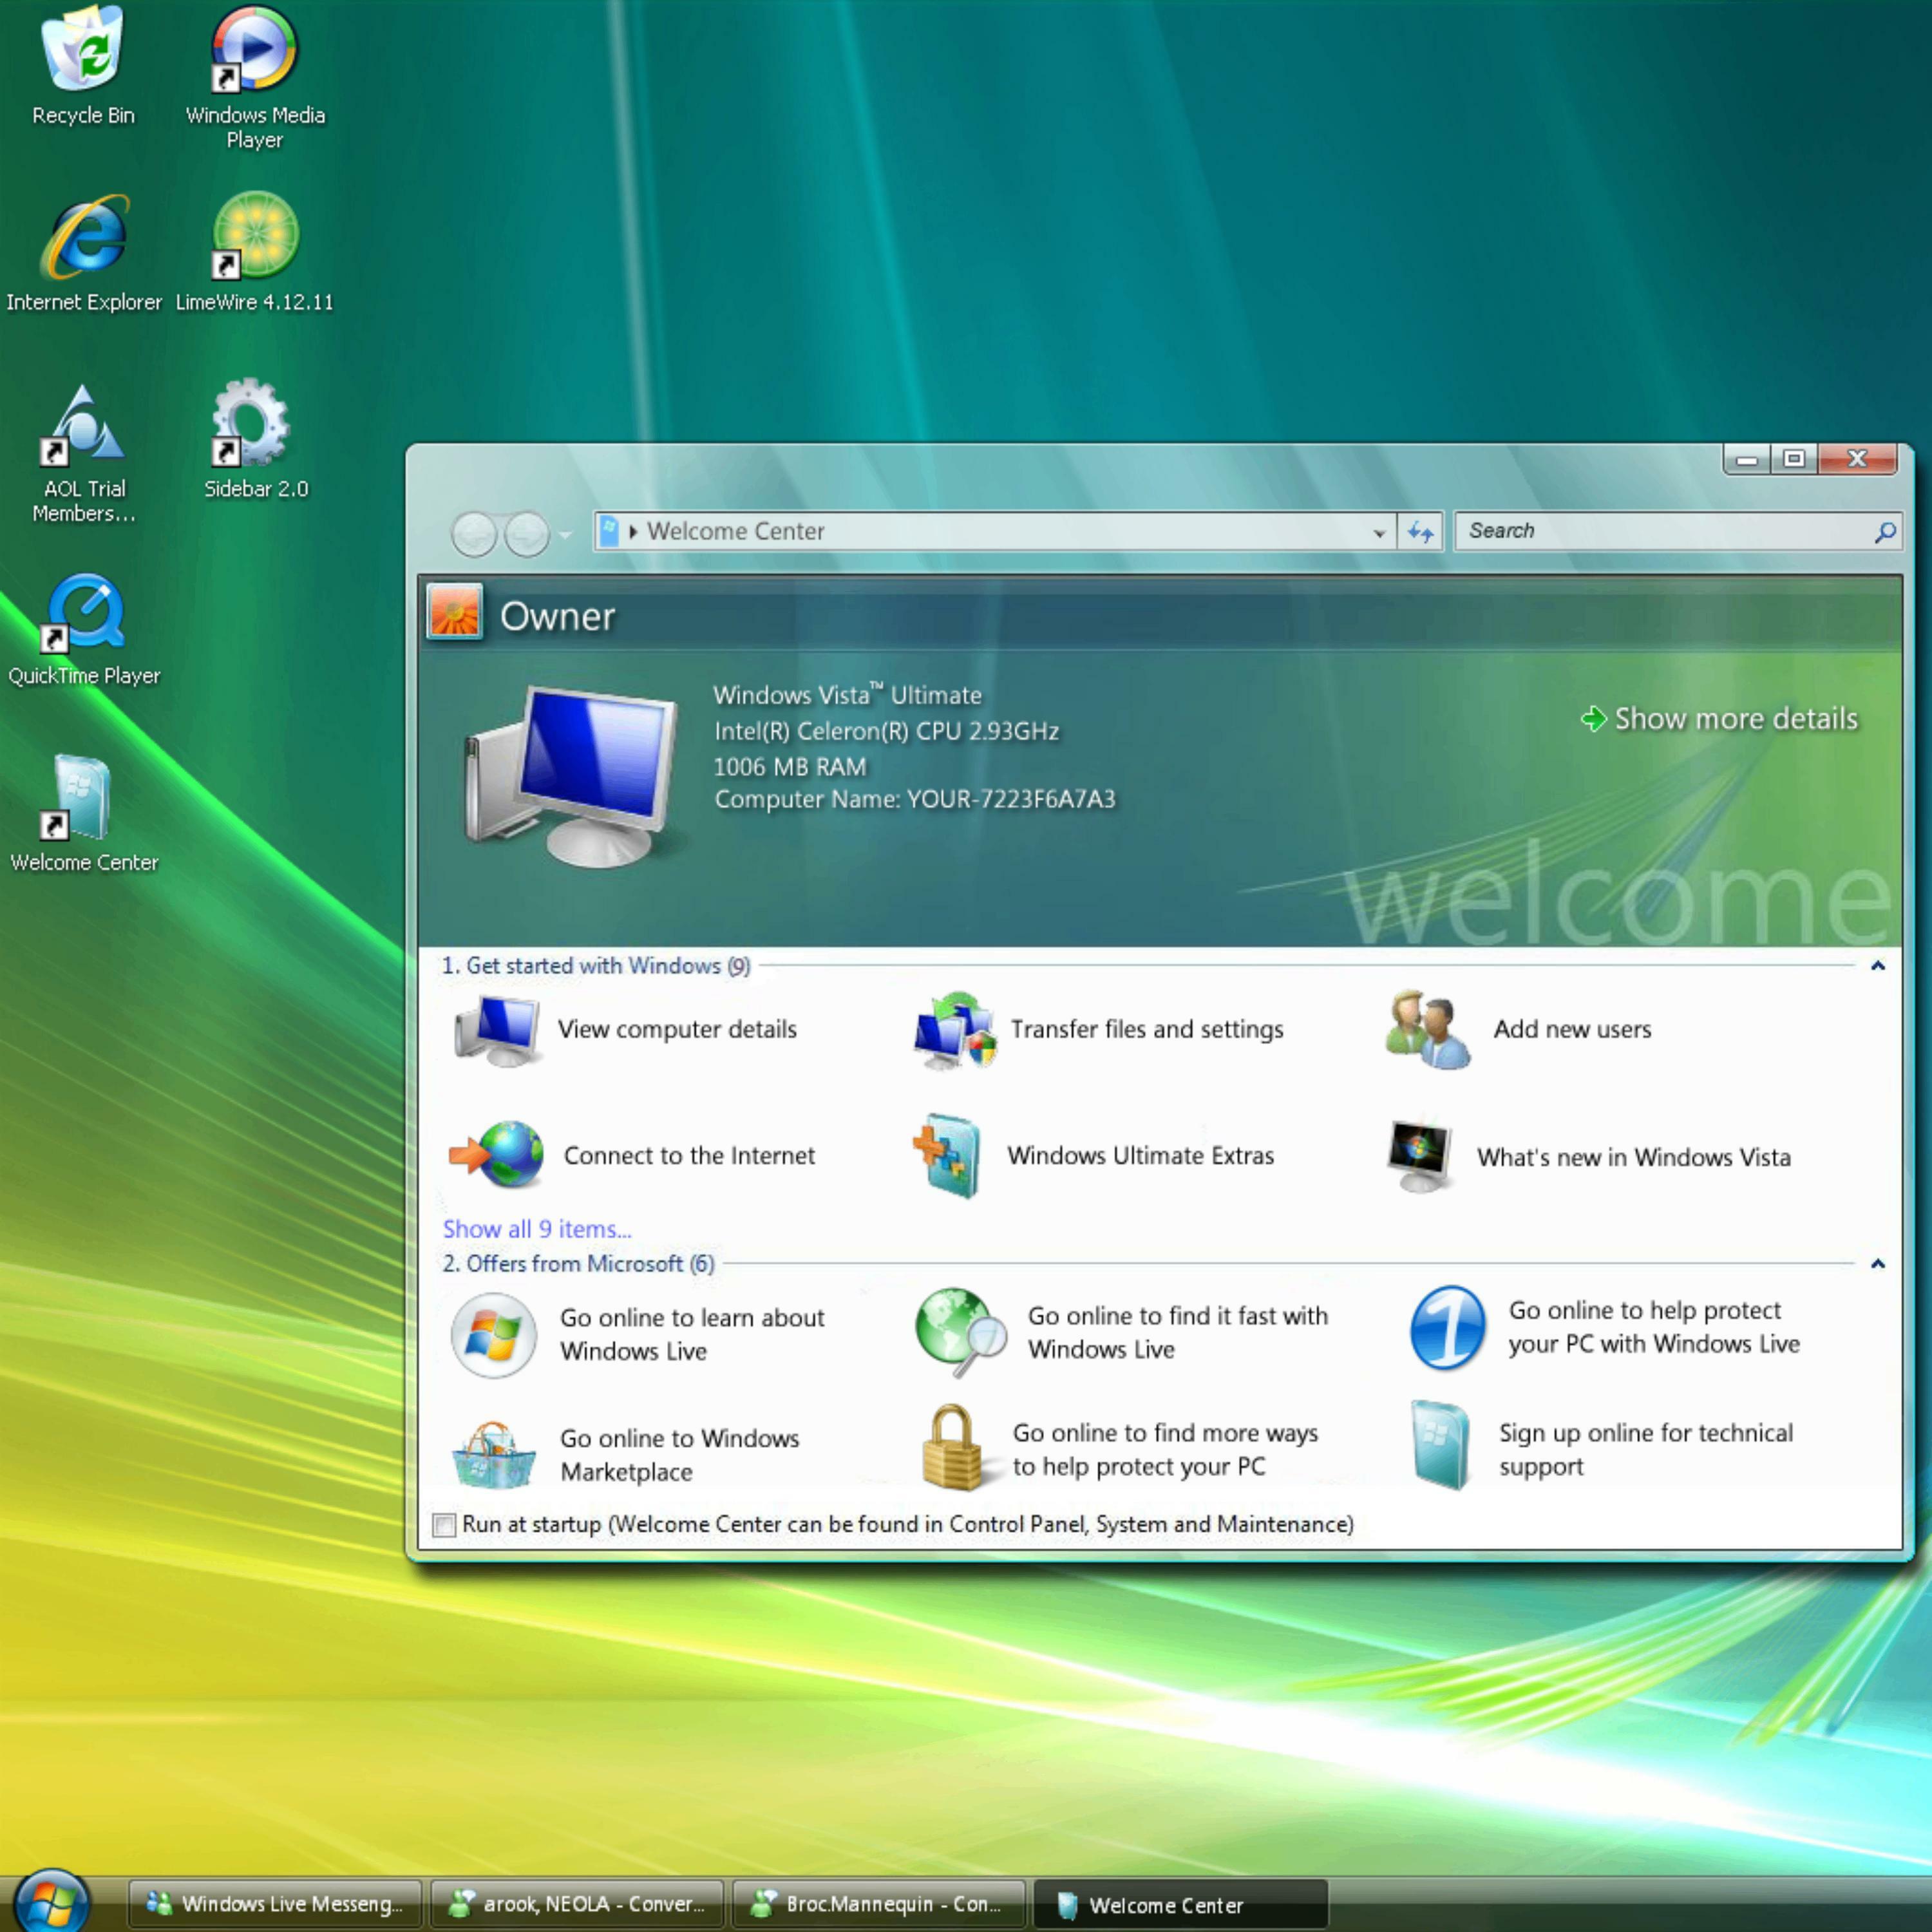The height and width of the screenshot is (1932, 1932).
Task: Click the Show more details link
Action: tap(1720, 719)
